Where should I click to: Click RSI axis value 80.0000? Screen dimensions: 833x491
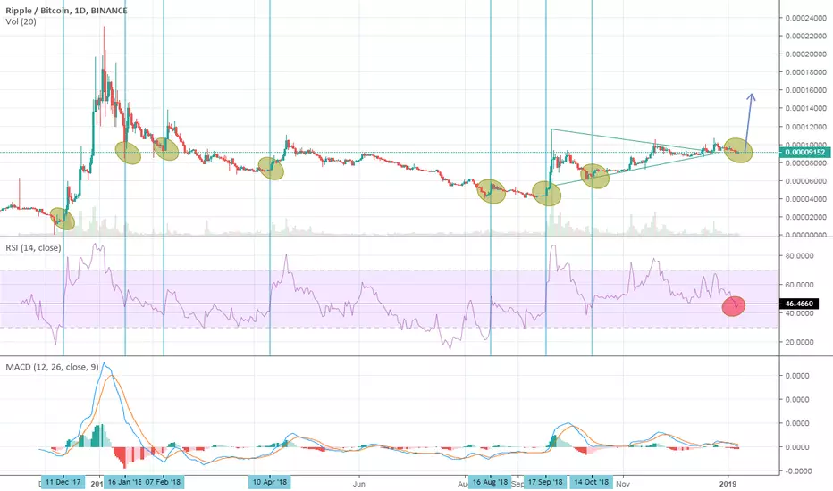pyautogui.click(x=800, y=256)
